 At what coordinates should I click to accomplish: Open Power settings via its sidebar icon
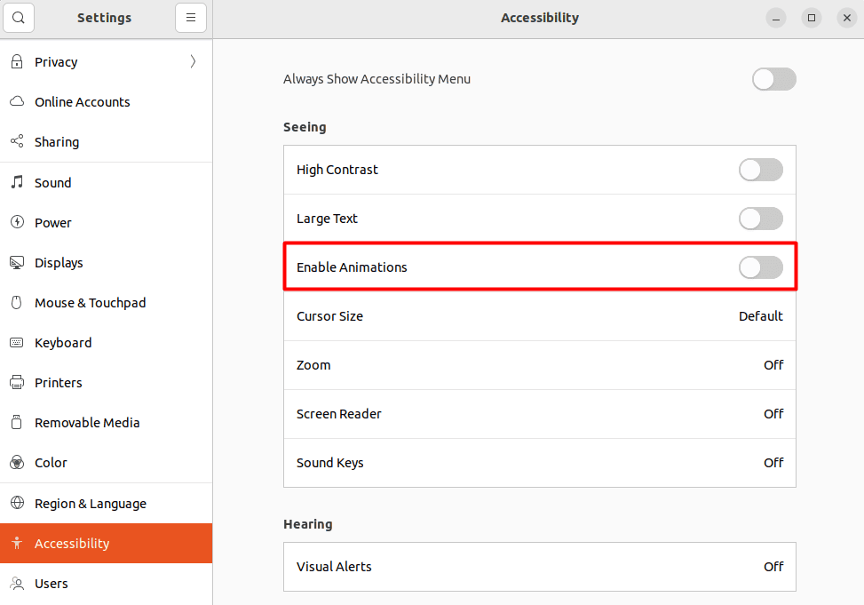pyautogui.click(x=16, y=222)
